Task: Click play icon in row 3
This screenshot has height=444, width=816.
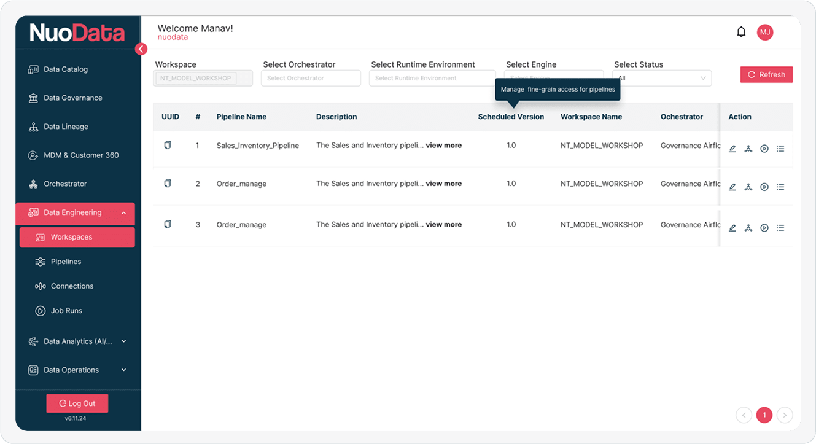Action: pyautogui.click(x=764, y=228)
